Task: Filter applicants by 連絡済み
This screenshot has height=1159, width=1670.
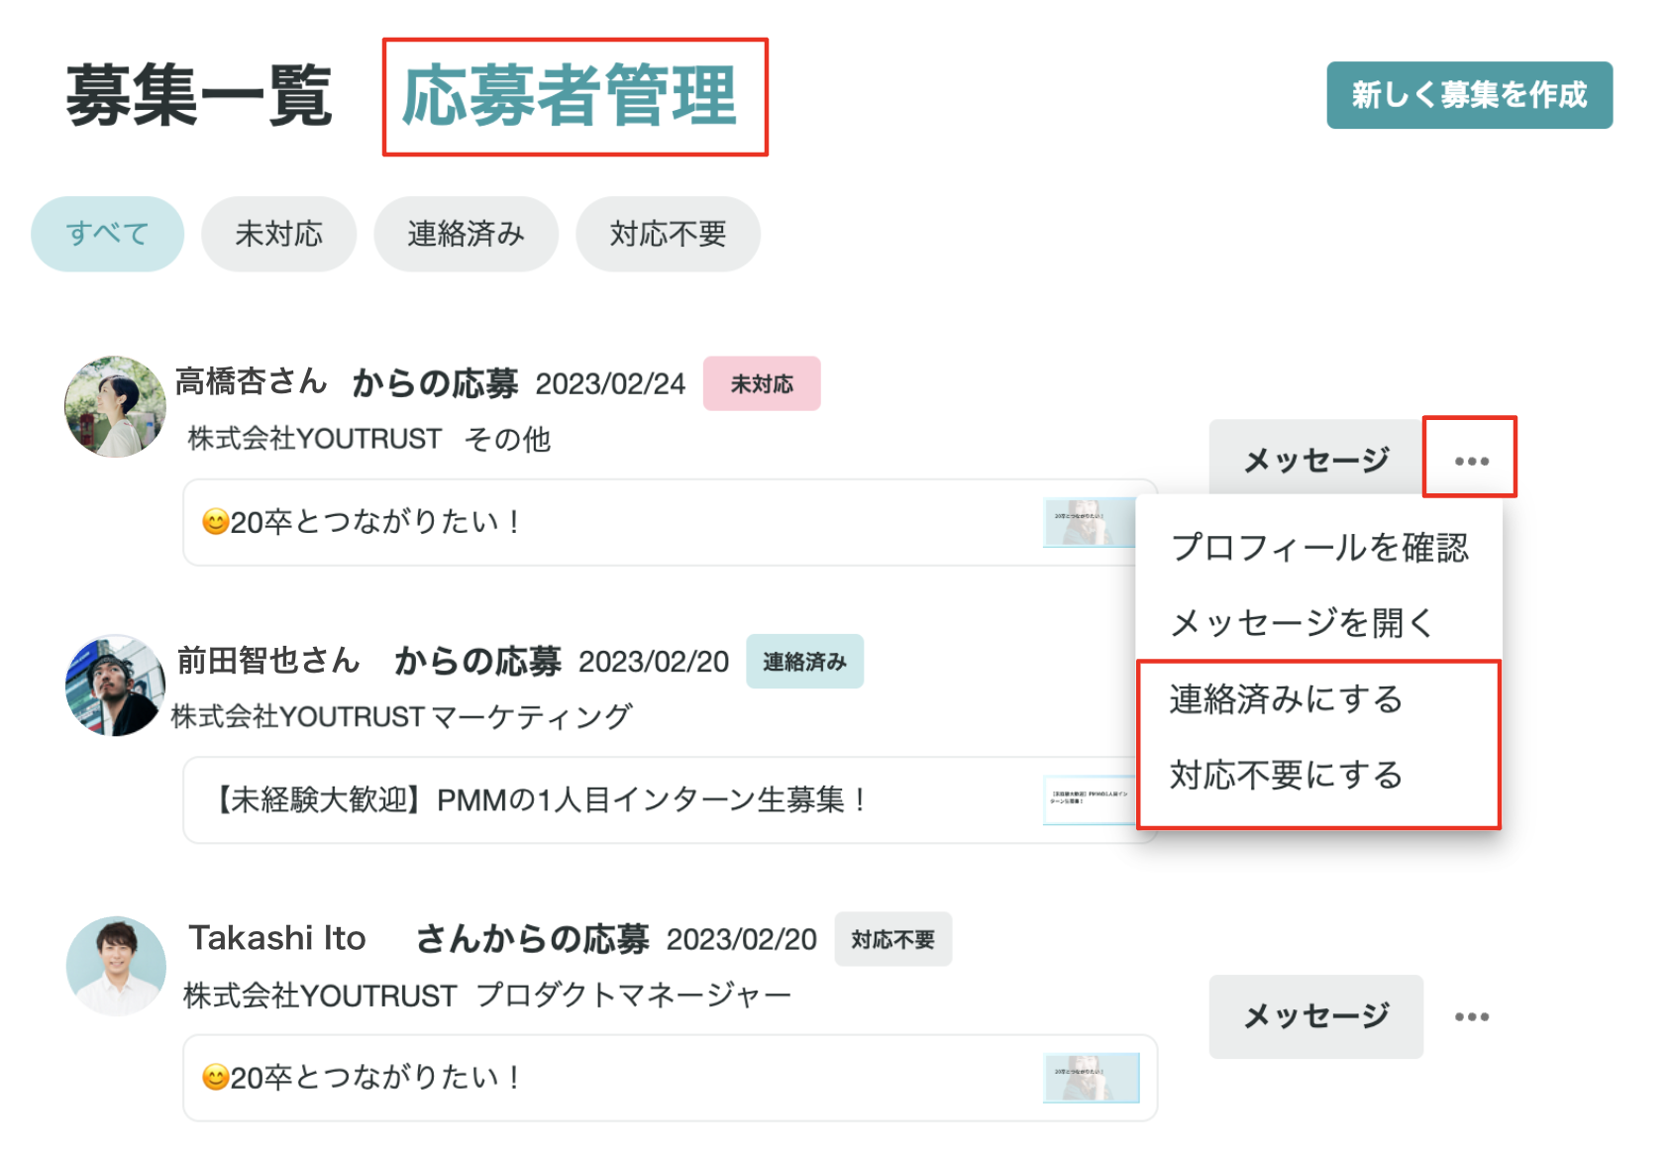Action: [x=466, y=234]
